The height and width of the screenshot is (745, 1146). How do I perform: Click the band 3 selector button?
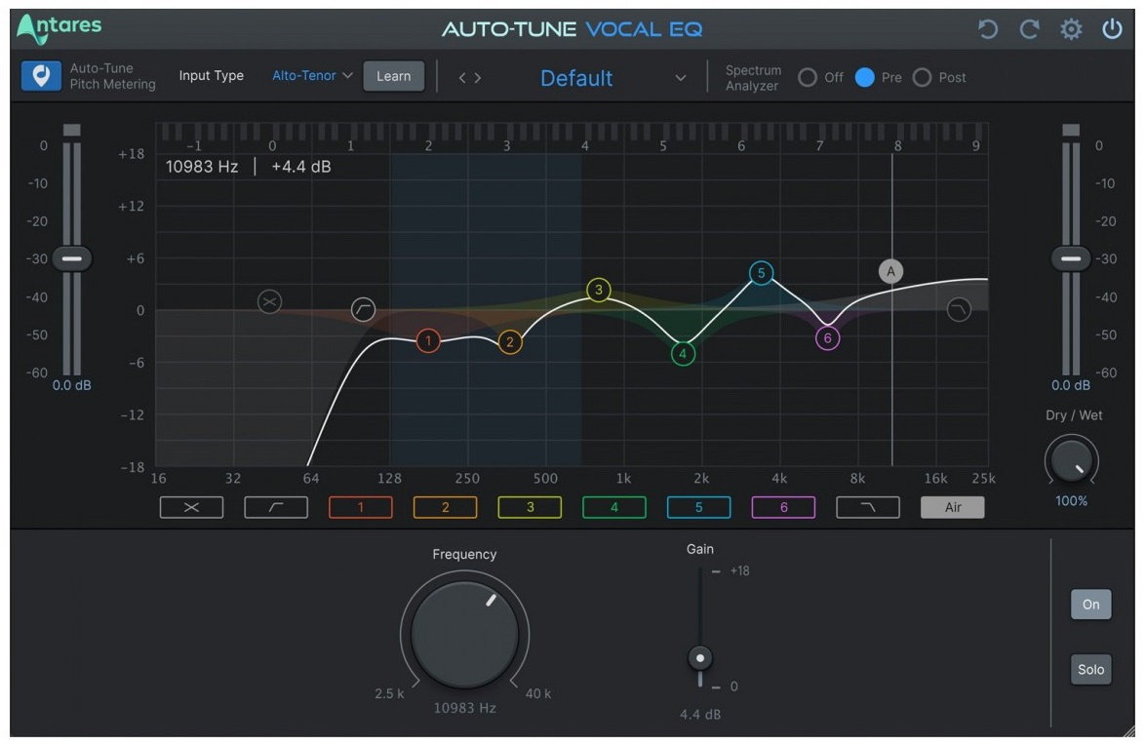530,507
